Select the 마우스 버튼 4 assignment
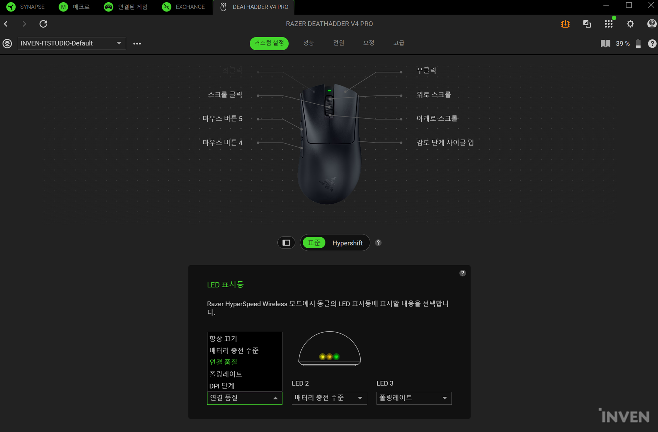The width and height of the screenshot is (658, 432). point(223,143)
